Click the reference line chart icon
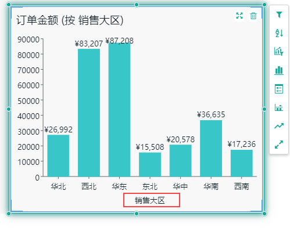The height and width of the screenshot is (245, 290). (x=279, y=107)
